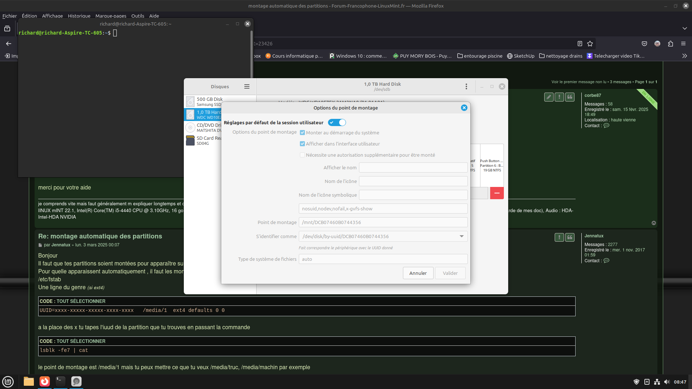Open the Linux Mint start menu
The height and width of the screenshot is (389, 692).
point(8,381)
